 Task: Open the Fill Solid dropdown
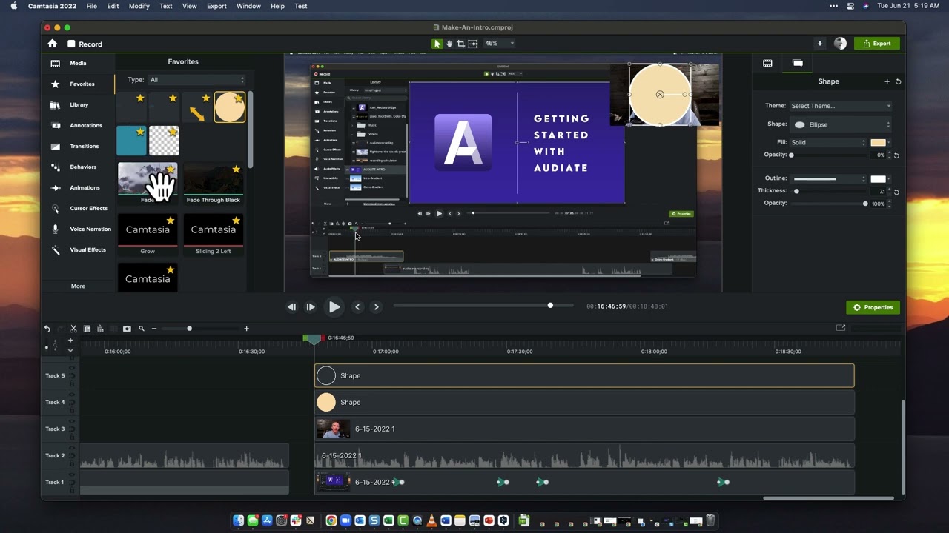[x=827, y=142]
